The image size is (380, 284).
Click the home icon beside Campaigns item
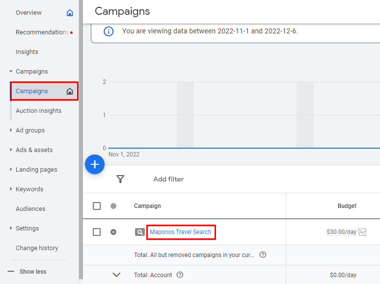[70, 91]
